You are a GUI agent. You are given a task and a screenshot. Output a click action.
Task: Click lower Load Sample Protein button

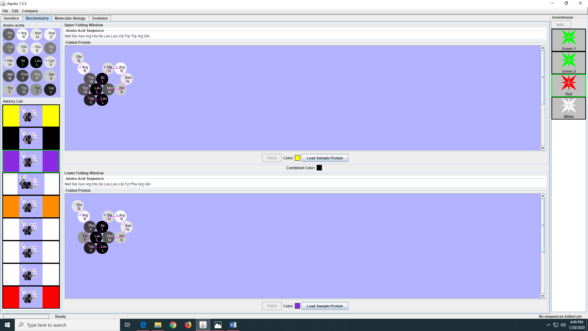click(325, 306)
